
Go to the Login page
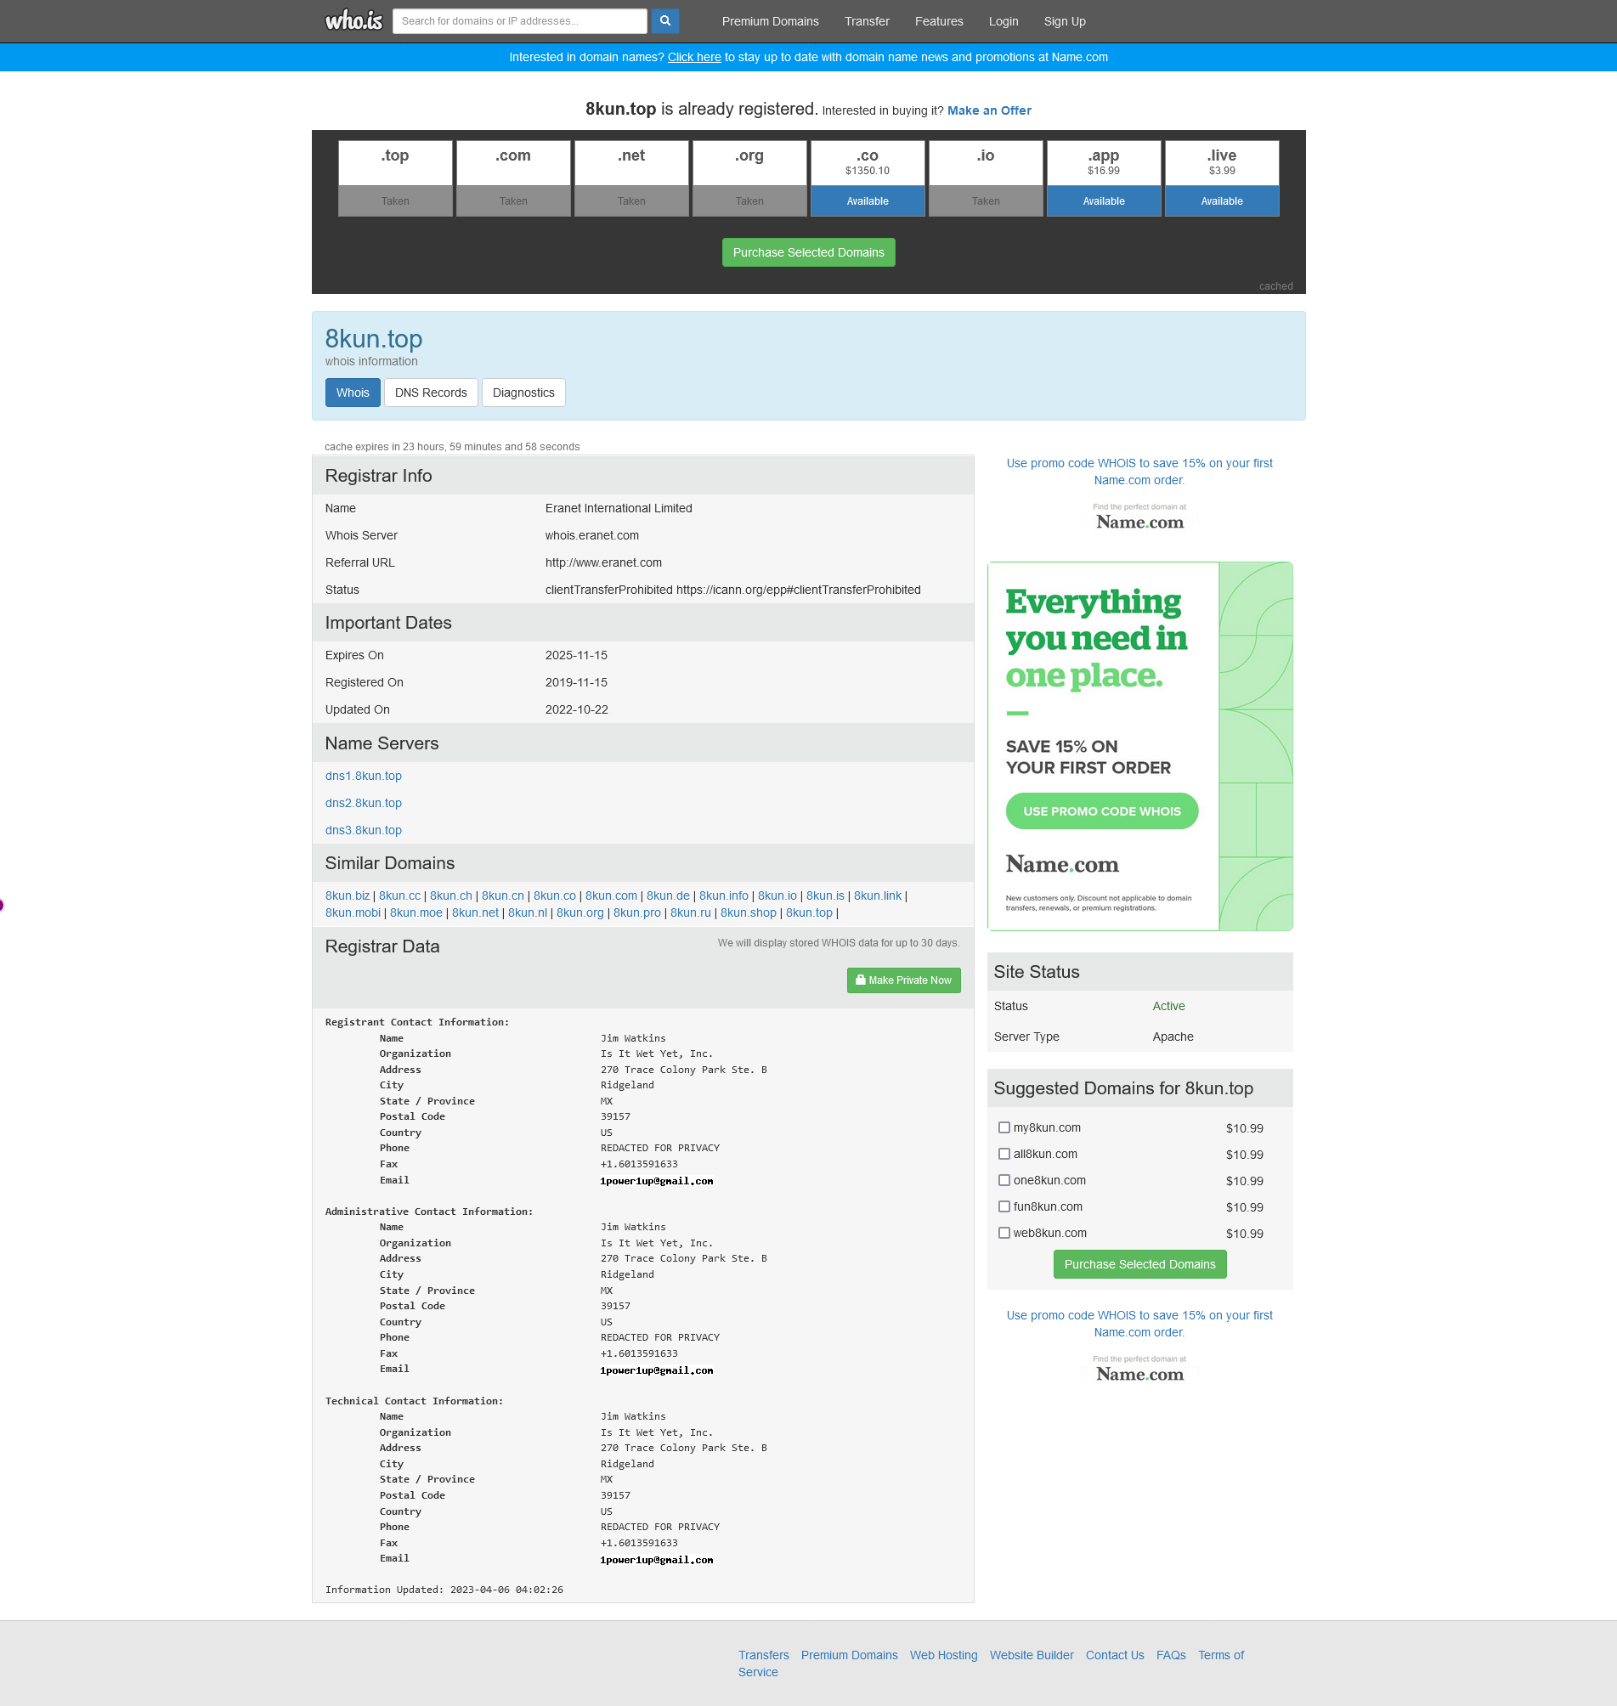pos(1003,21)
